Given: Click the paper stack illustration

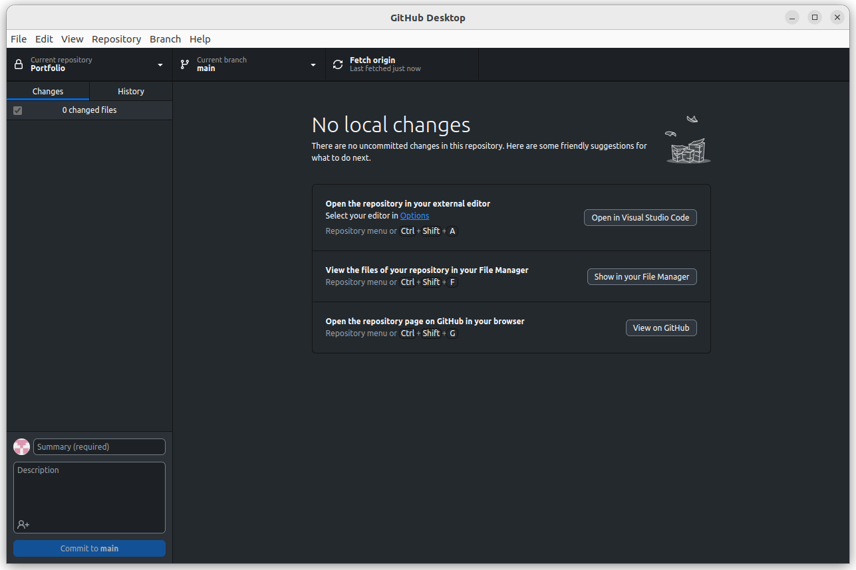Looking at the screenshot, I should [x=688, y=140].
